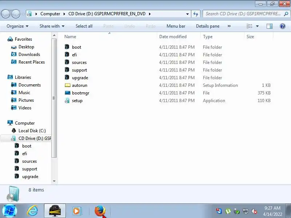Click the Help question mark icon

(x=283, y=26)
